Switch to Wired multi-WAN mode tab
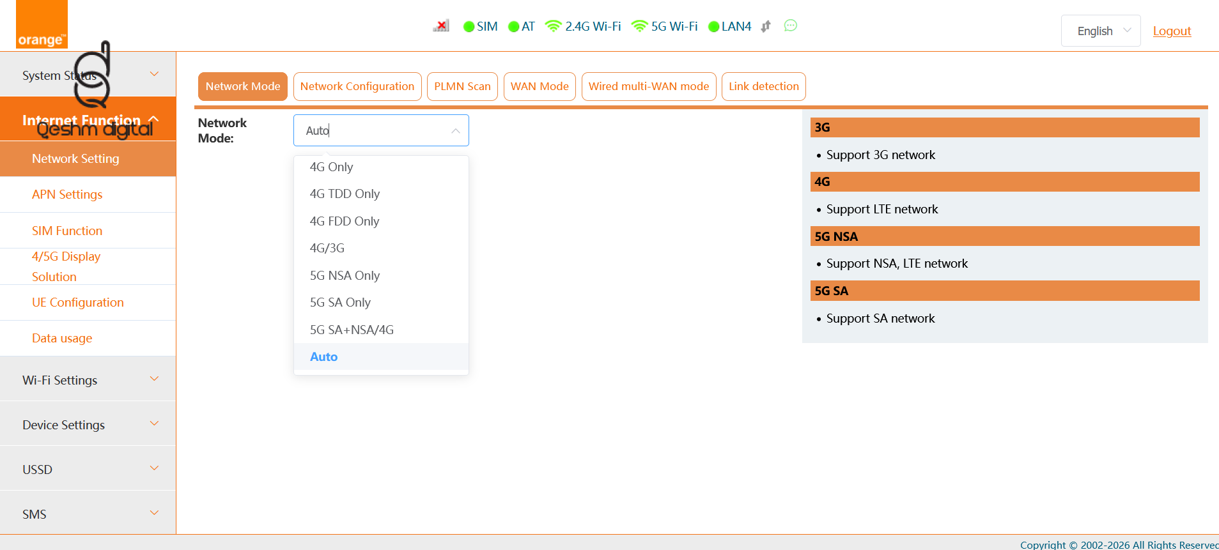The height and width of the screenshot is (550, 1219). (649, 86)
